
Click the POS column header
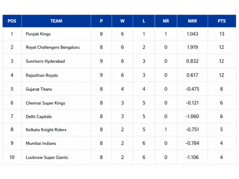click(x=12, y=21)
